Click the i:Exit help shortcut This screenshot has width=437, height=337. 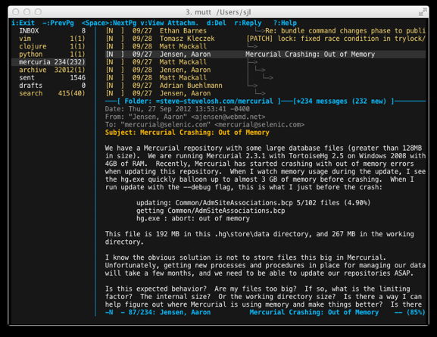[23, 23]
